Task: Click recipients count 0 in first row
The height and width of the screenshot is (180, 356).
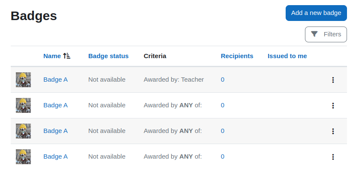Action: pos(223,80)
